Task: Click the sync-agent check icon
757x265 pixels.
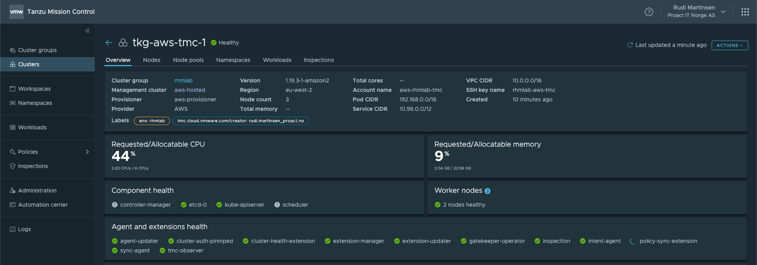Action: [x=115, y=250]
